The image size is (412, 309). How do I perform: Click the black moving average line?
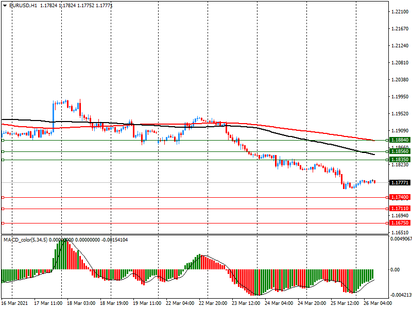(x=309, y=141)
